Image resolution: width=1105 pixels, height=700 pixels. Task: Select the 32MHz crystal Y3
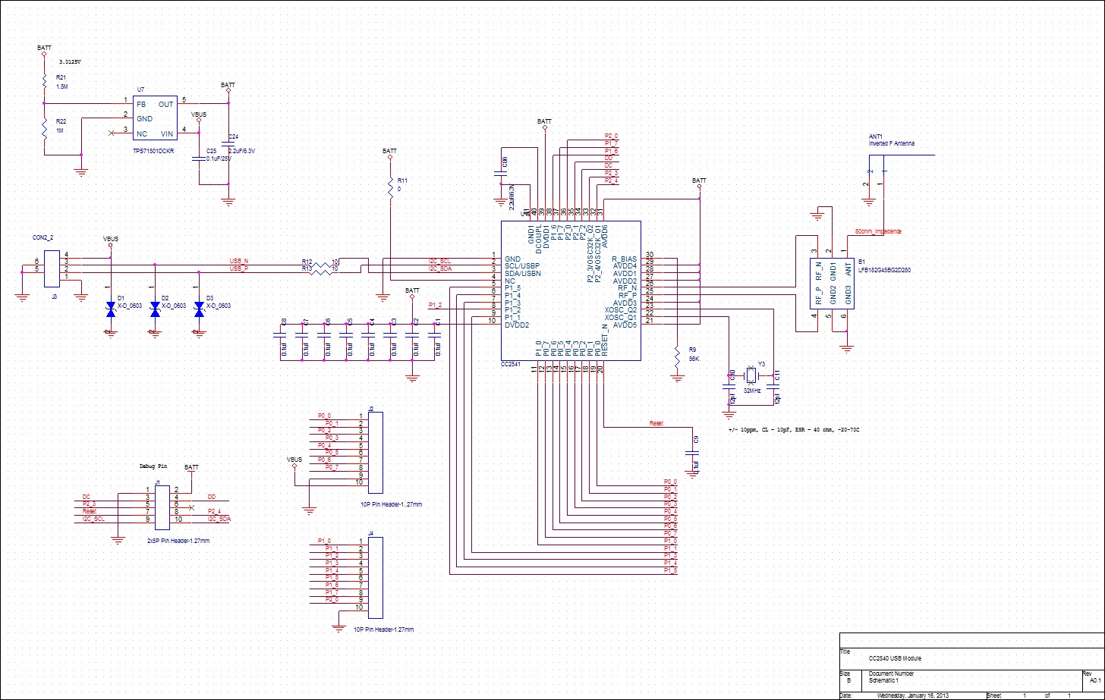(751, 374)
